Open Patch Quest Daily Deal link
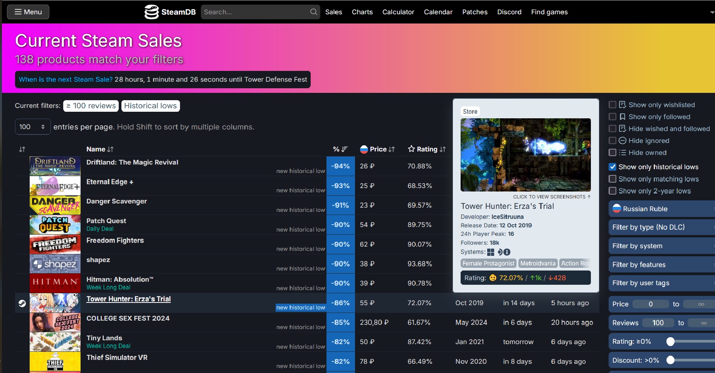Viewport: 715px width, 373px height. click(x=100, y=229)
